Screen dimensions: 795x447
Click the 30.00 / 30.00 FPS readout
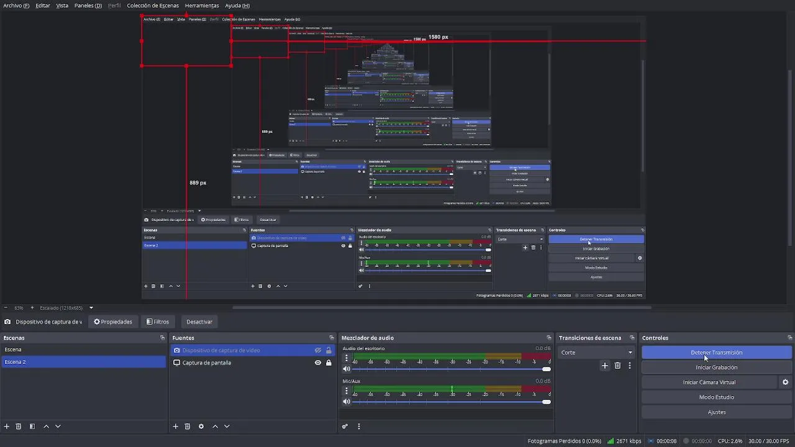click(x=770, y=441)
